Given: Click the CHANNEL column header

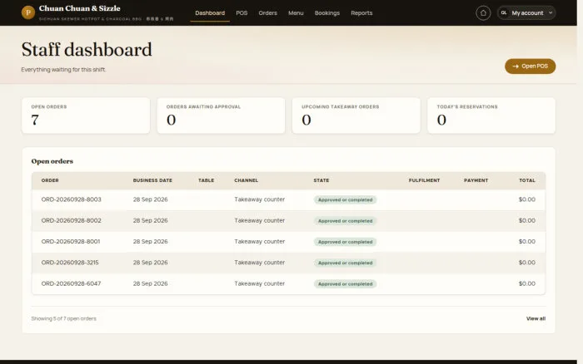Looking at the screenshot, I should (247, 180).
